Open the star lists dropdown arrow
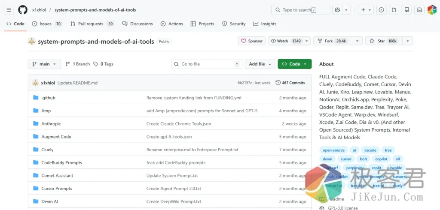 click(407, 41)
